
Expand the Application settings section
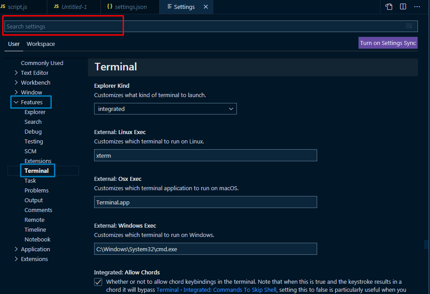click(17, 249)
